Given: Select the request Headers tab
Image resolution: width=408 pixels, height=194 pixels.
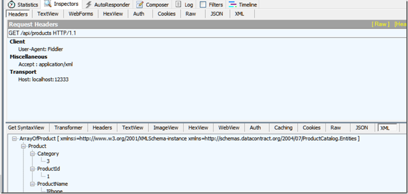Looking at the screenshot, I should tap(18, 14).
